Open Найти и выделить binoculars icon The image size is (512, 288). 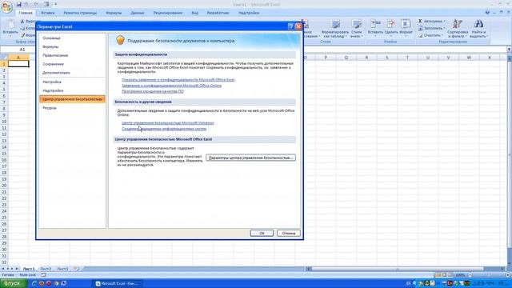[x=478, y=24]
